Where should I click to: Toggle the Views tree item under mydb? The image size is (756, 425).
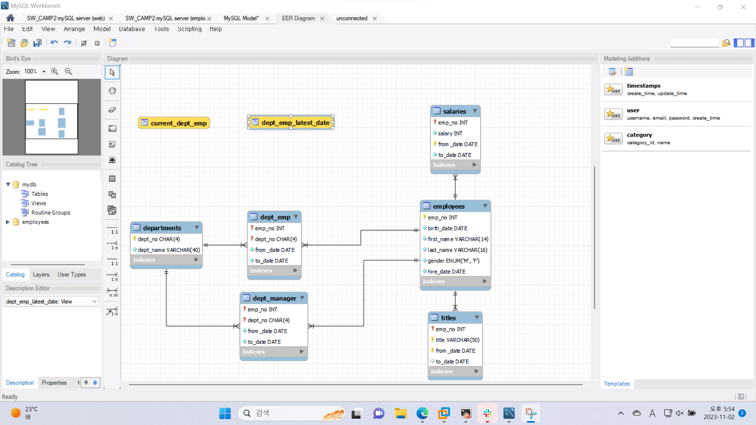pos(39,203)
